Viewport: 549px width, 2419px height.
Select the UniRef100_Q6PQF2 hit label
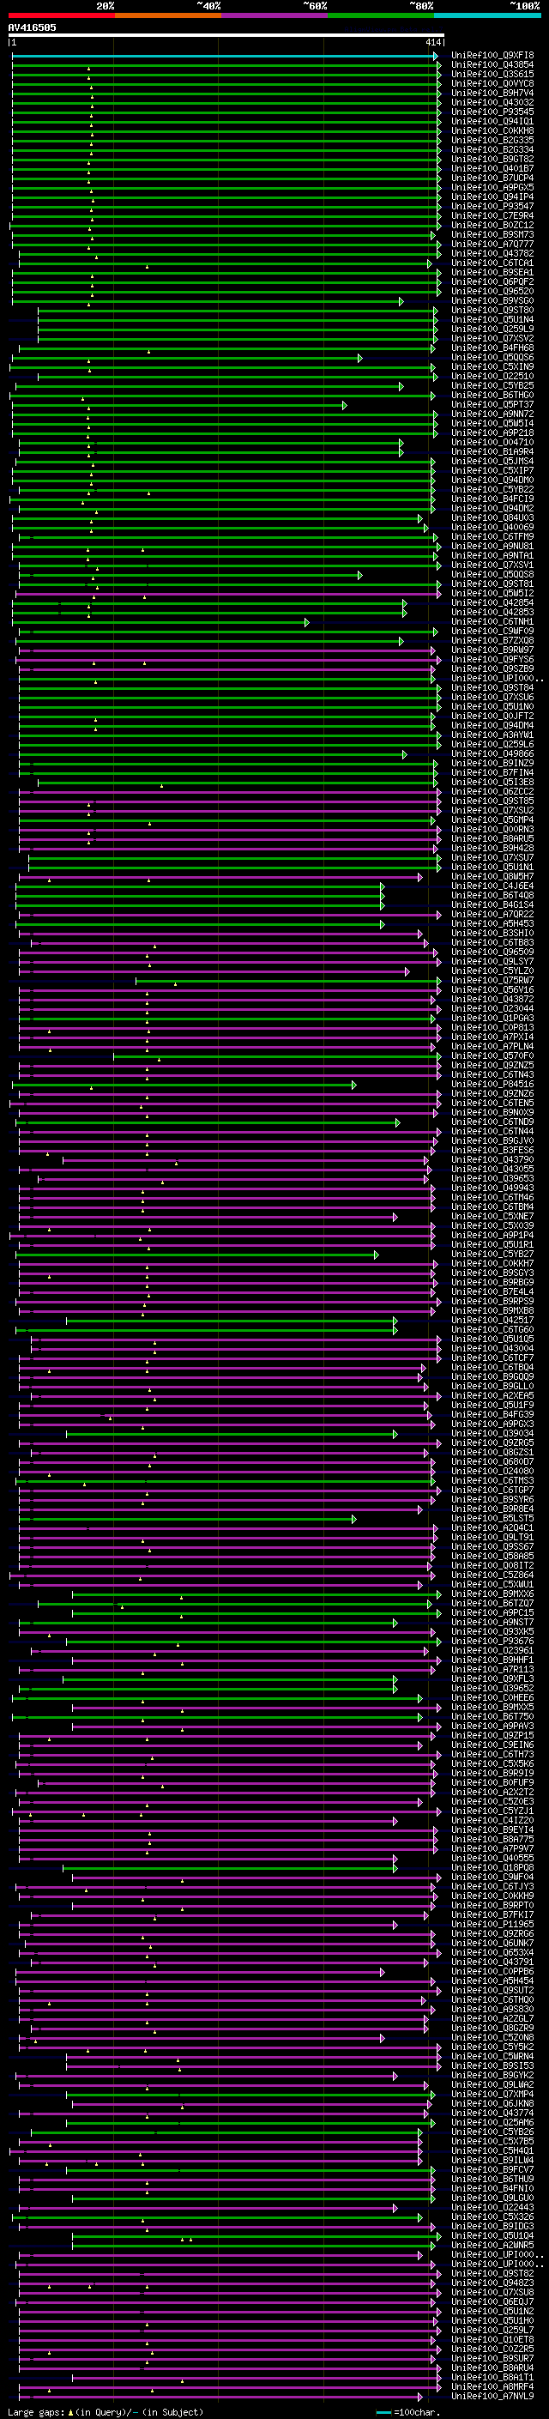coord(492,281)
